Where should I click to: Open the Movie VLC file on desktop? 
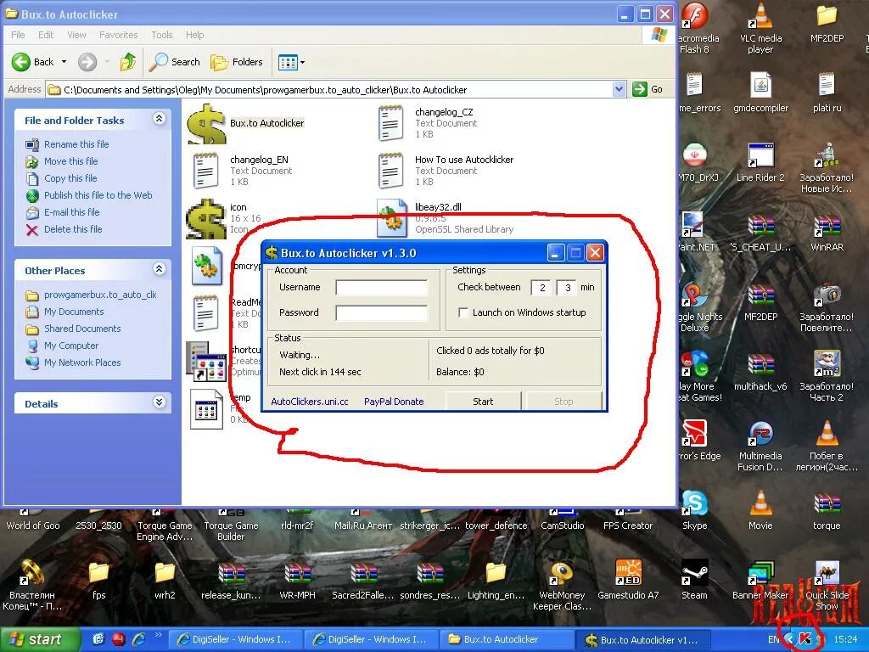760,510
